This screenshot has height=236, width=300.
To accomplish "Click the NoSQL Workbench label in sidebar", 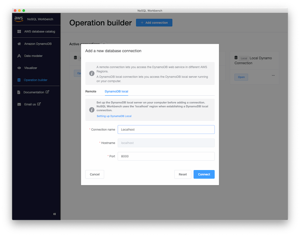I will 40,19.
